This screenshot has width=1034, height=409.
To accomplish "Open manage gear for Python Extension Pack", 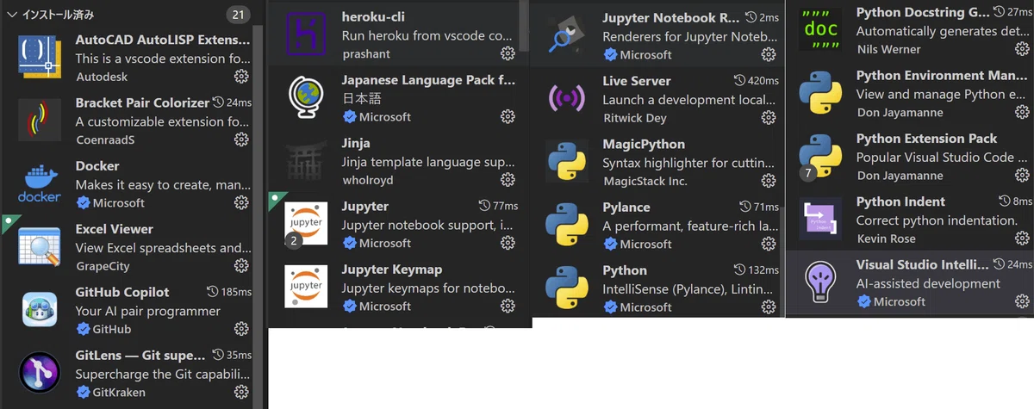I will 1022,175.
